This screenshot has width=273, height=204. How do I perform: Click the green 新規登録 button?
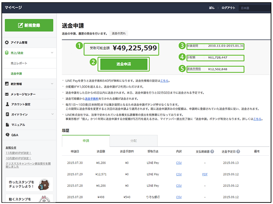(29, 25)
